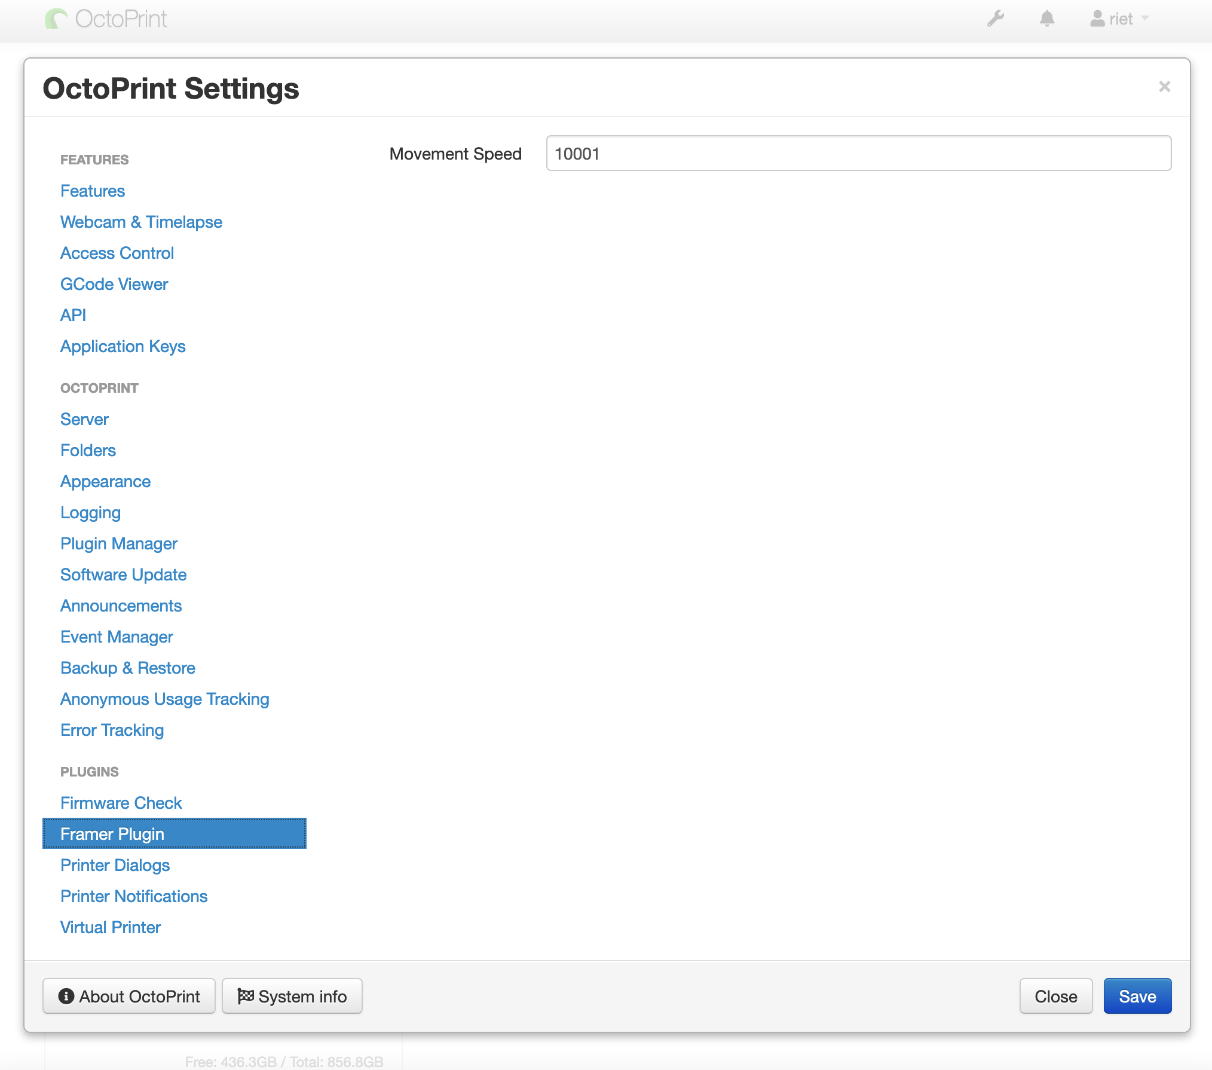Open Access Control settings
The image size is (1212, 1070).
[x=117, y=253]
